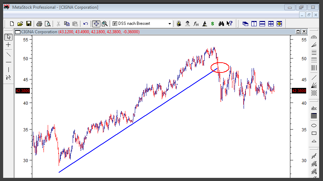Select the Gann fan tool
This screenshot has width=323, height=181.
tap(314, 85)
